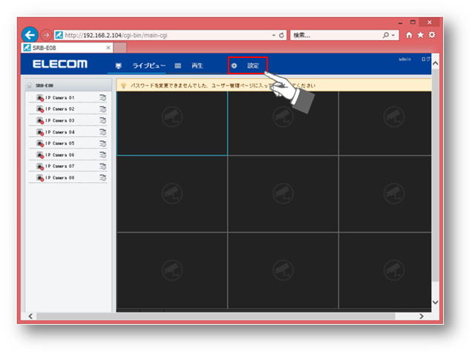
Task: Click the address bar URL field
Action: pyautogui.click(x=163, y=35)
